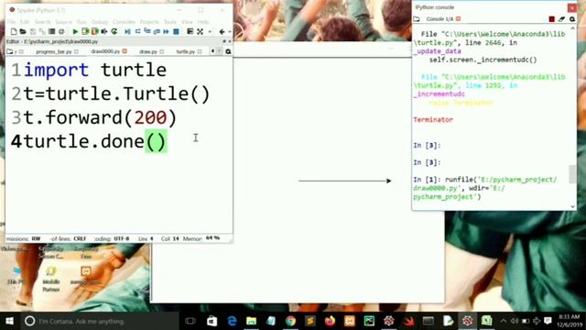Image resolution: width=586 pixels, height=330 pixels.
Task: Select the Console 1/A tab
Action: 439,19
